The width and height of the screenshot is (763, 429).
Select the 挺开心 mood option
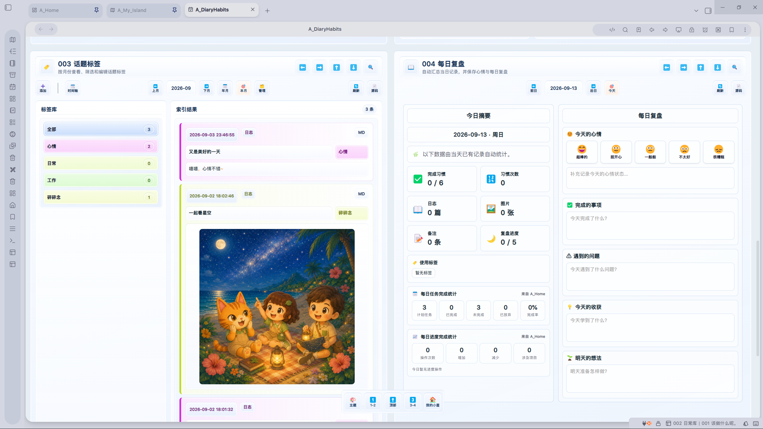[616, 152]
